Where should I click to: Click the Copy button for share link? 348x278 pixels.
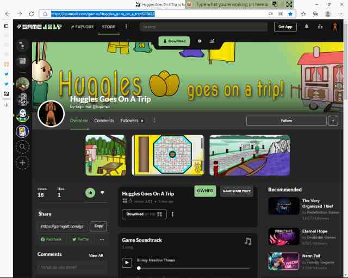[98, 226]
